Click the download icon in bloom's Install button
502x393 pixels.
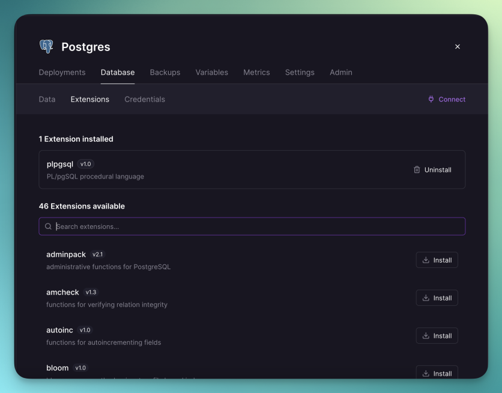pos(426,373)
